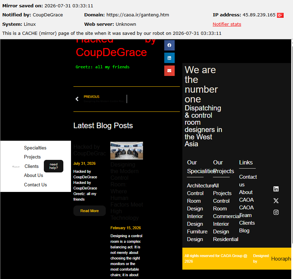This screenshot has height=279, width=293.
Task: Click the domain URL caoa.ir/ganteng.htm
Action: click(138, 15)
